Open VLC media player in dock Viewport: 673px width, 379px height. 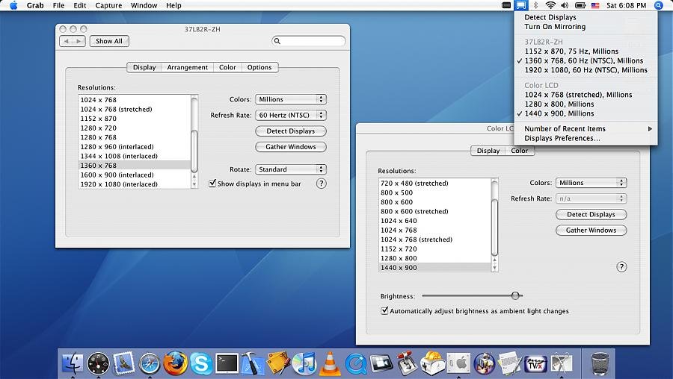(x=329, y=363)
